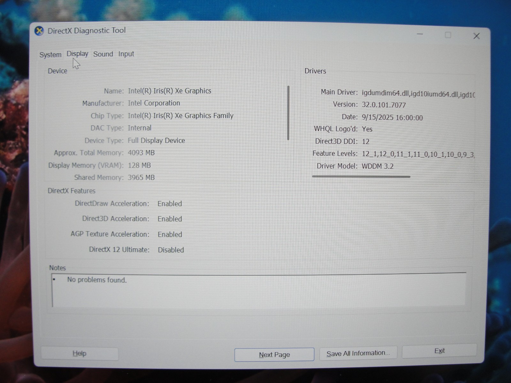Viewport: 511px width, 383px height.
Task: Select the text 'Intel(R) Iris(R) Xe Graphics' name value
Action: (x=170, y=91)
